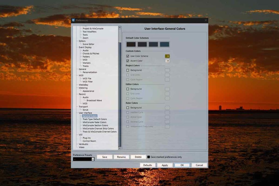The height and width of the screenshot is (186, 279).
Task: Enable Project Colors Background checkbox
Action: pos(128,70)
